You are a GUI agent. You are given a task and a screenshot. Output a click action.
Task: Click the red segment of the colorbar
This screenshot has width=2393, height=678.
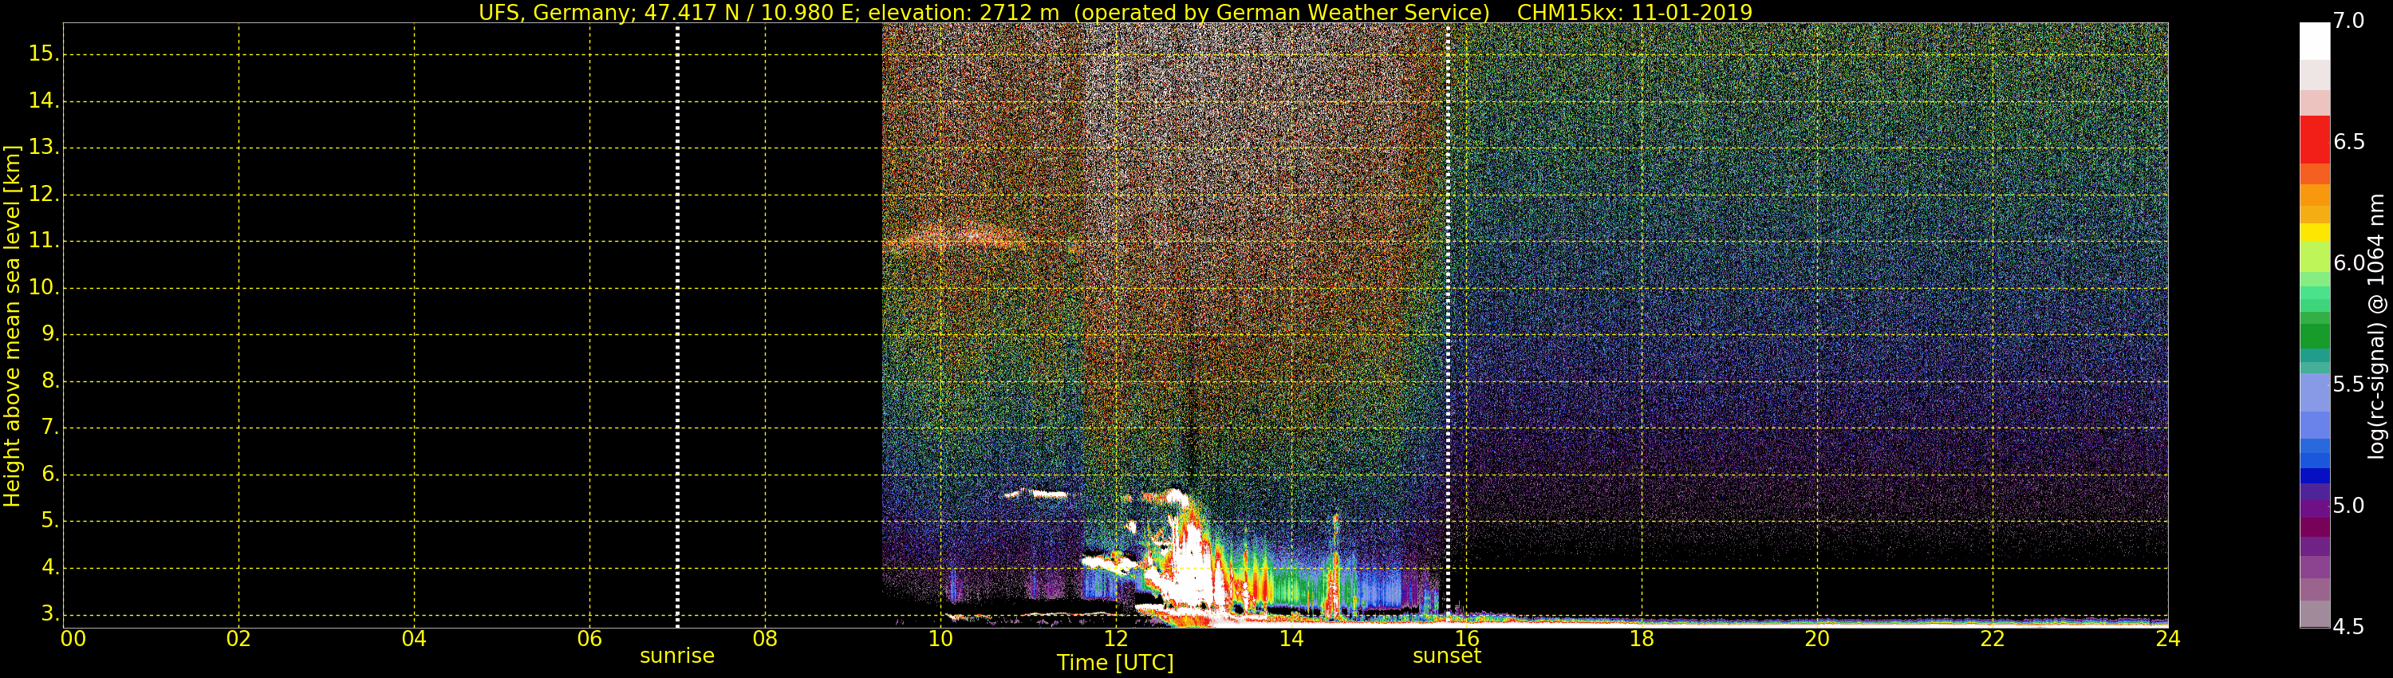tap(2314, 140)
